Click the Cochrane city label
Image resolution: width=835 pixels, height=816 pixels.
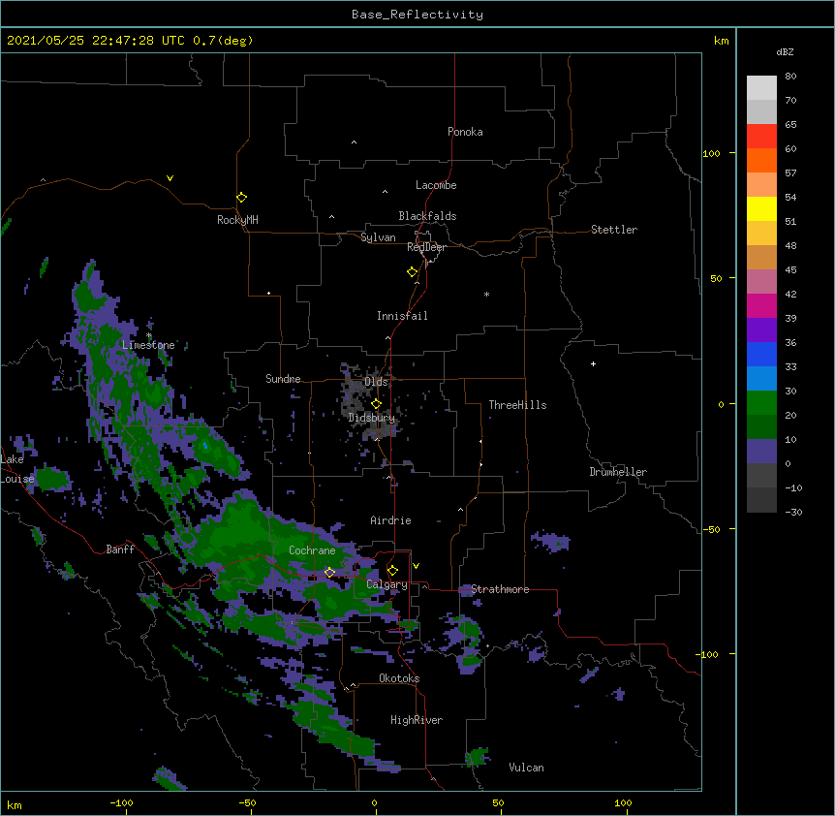point(312,550)
